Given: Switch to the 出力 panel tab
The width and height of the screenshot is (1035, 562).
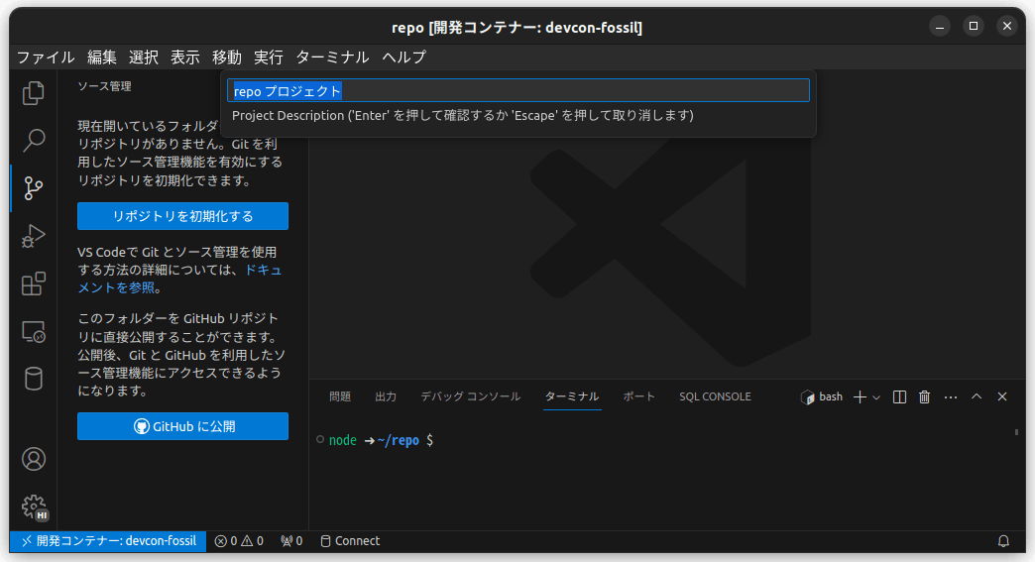Looking at the screenshot, I should pos(386,396).
